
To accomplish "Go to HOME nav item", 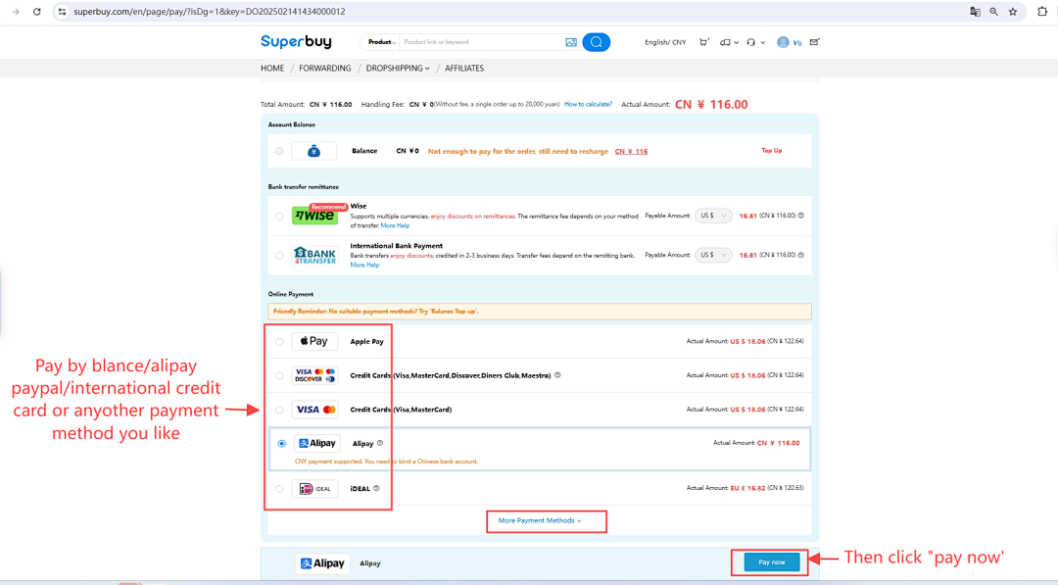I will click(272, 69).
